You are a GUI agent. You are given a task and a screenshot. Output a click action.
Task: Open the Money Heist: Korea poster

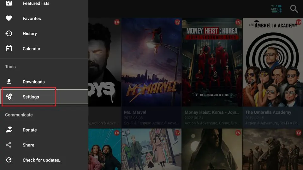coord(212,62)
